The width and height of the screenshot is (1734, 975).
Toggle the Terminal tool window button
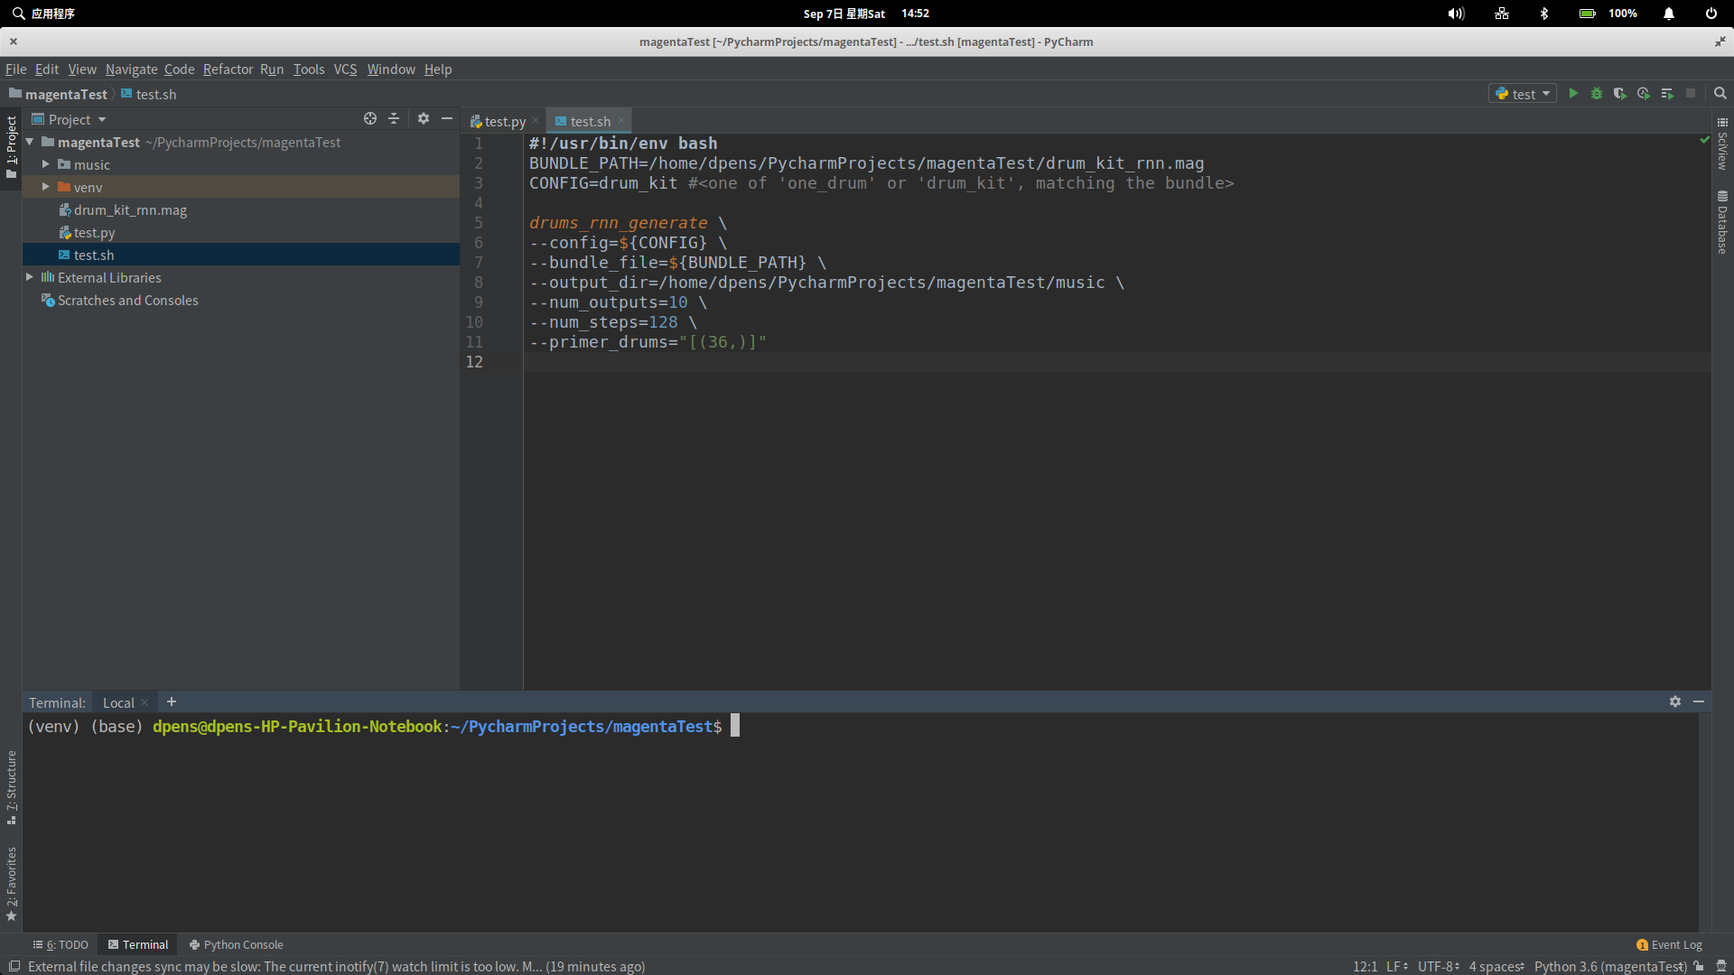138,945
